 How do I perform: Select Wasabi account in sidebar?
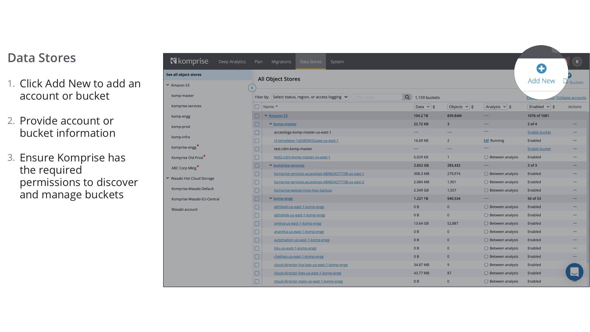[x=184, y=210]
